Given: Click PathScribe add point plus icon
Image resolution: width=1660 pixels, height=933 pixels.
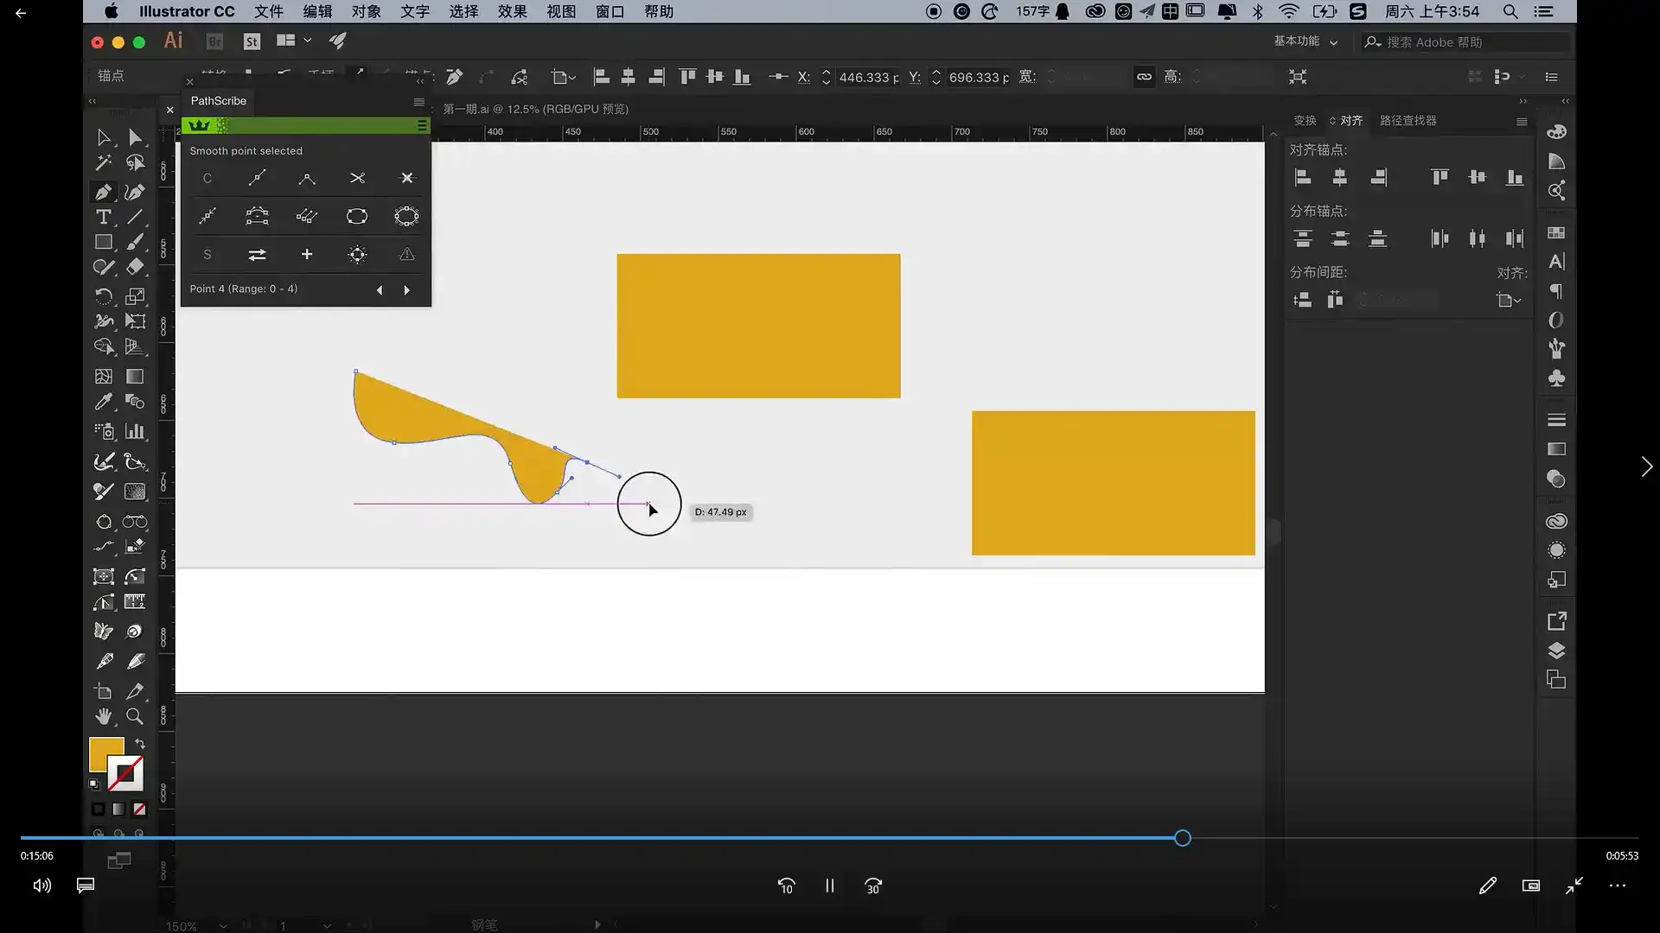Looking at the screenshot, I should point(307,254).
